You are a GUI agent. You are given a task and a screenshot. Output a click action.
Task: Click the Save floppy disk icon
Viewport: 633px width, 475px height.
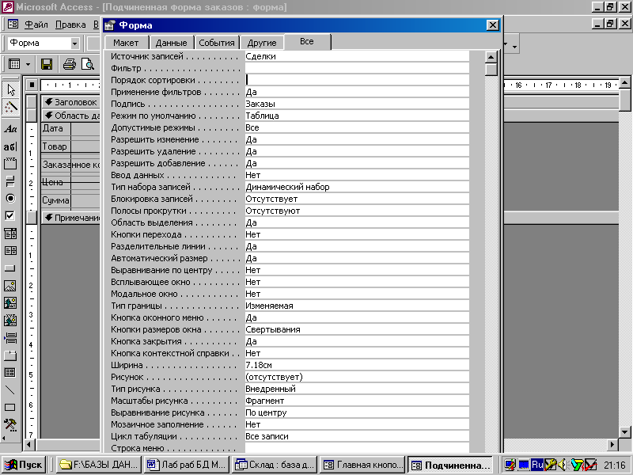coord(47,64)
